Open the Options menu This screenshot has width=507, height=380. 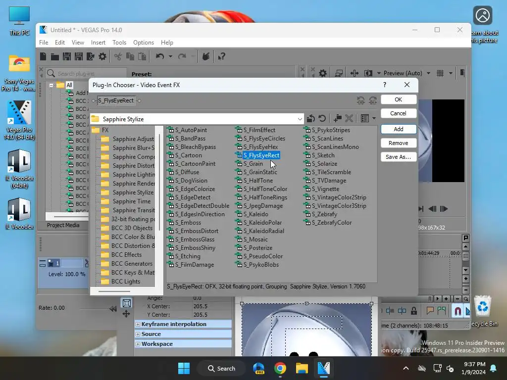pos(144,43)
